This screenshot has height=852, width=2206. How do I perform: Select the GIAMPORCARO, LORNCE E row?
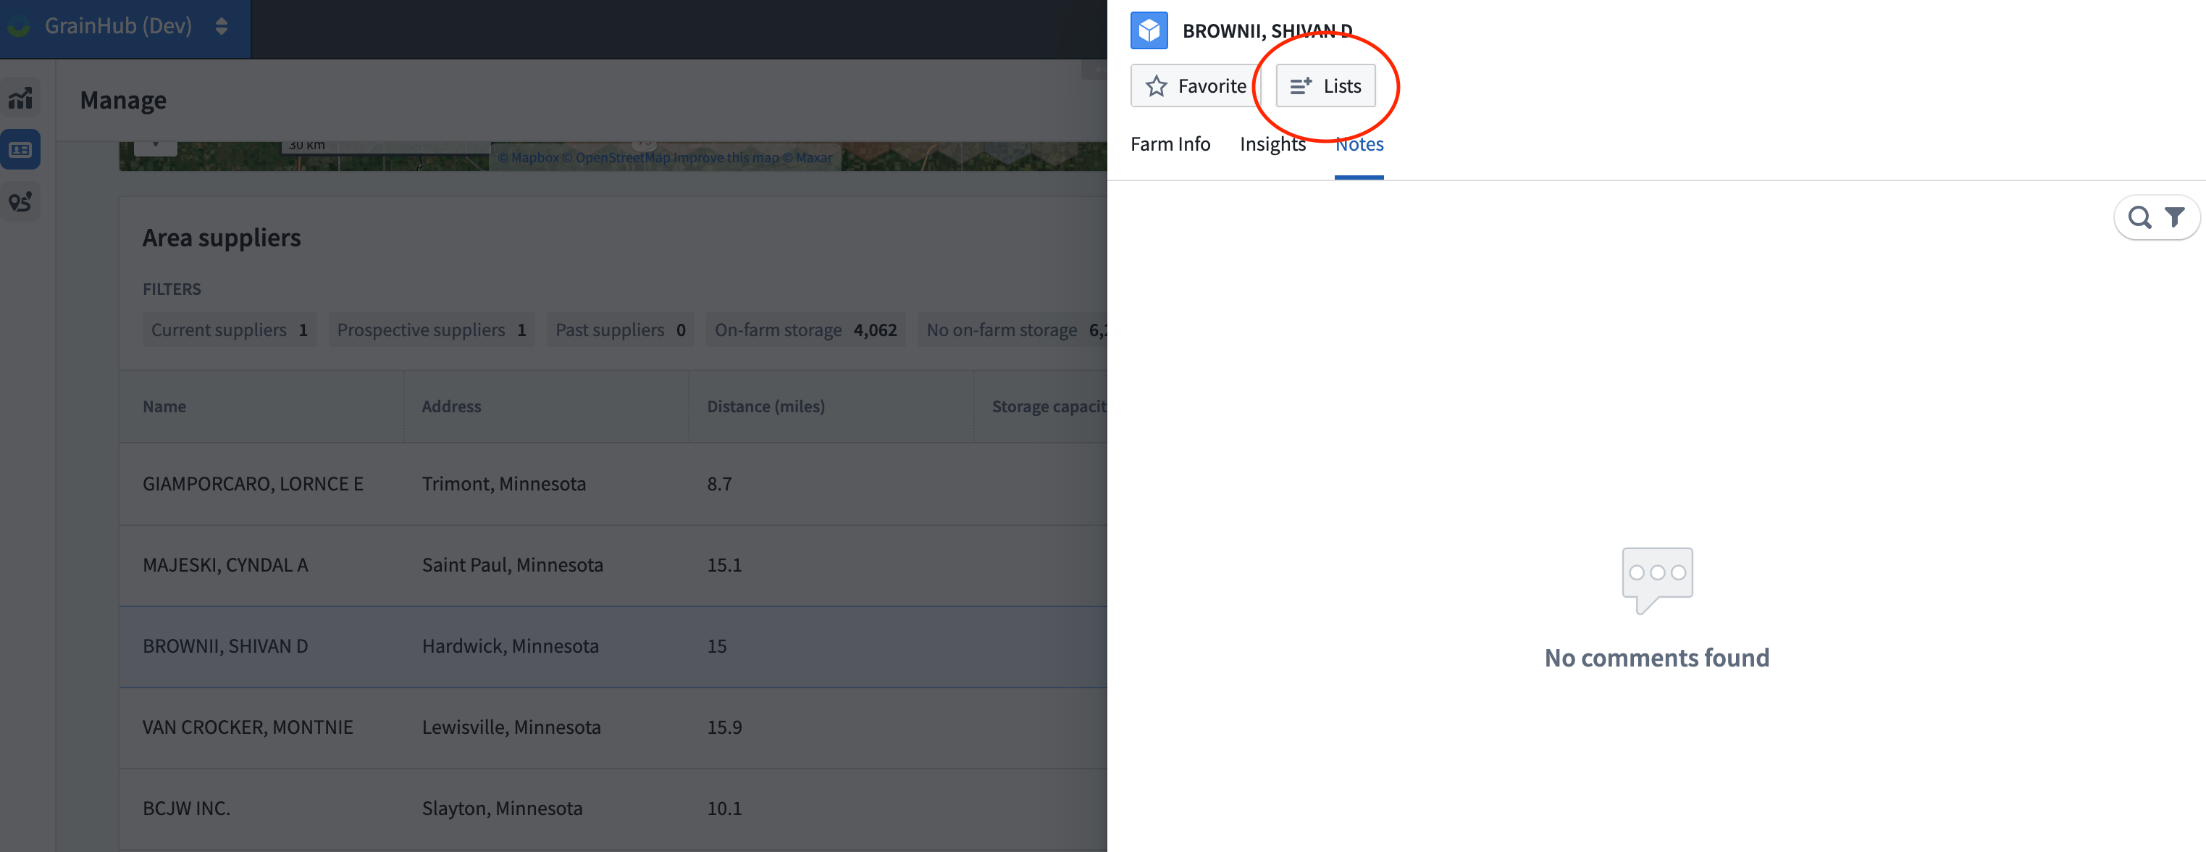click(253, 484)
